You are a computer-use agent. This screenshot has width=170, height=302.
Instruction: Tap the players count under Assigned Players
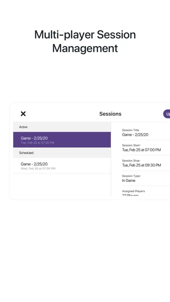[x=131, y=195]
